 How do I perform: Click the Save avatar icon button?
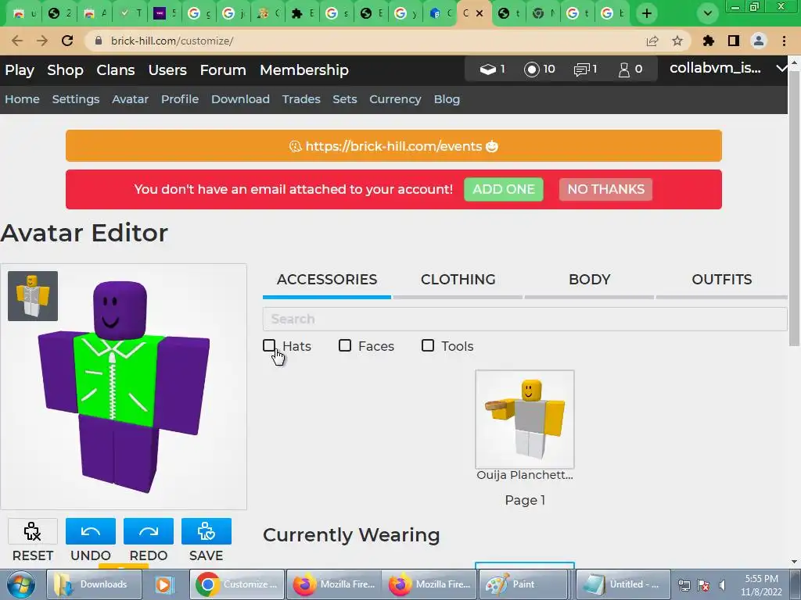pos(207,531)
